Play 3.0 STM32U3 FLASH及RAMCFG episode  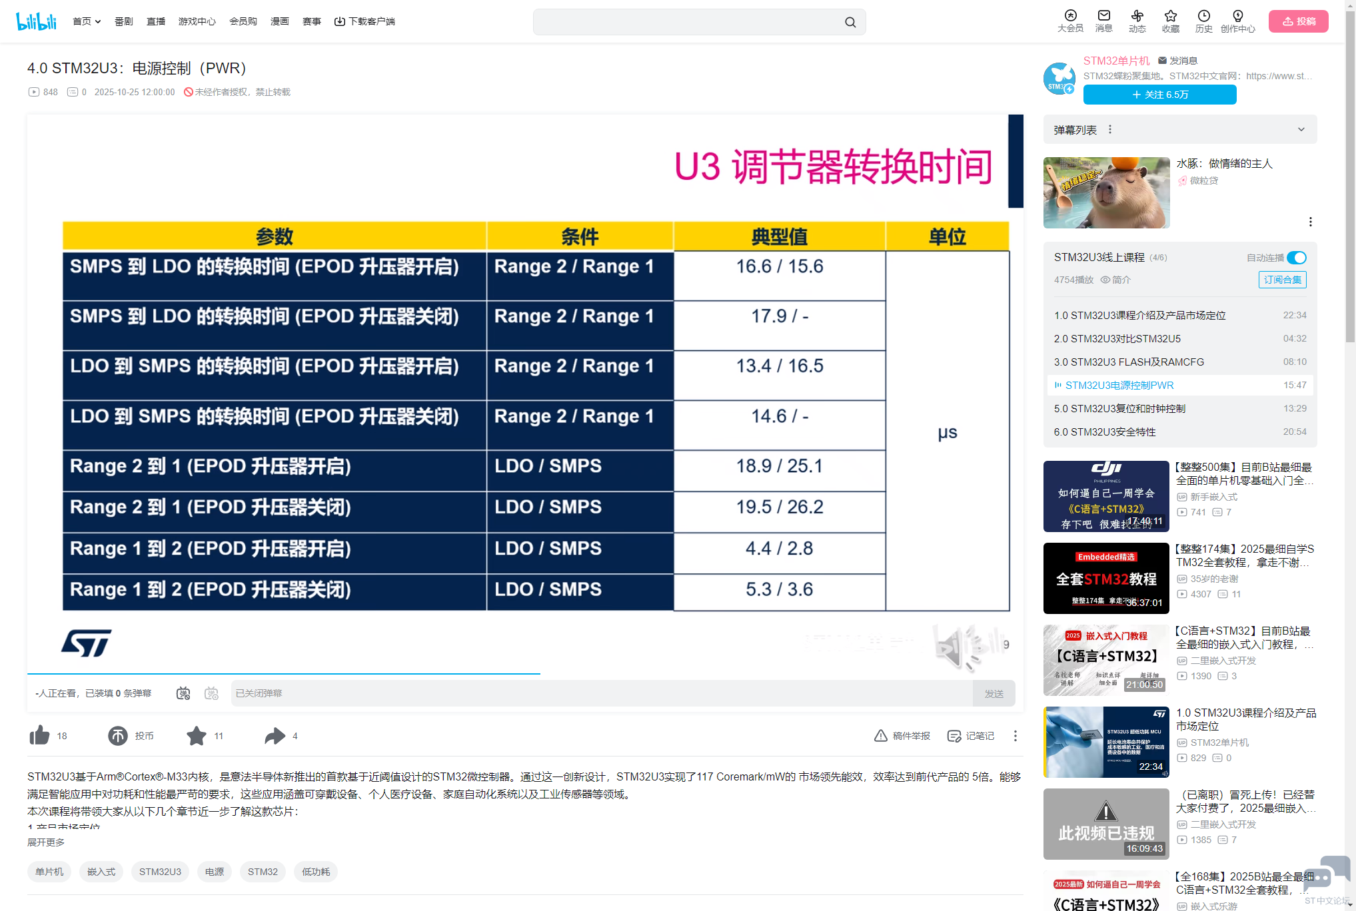tap(1180, 362)
